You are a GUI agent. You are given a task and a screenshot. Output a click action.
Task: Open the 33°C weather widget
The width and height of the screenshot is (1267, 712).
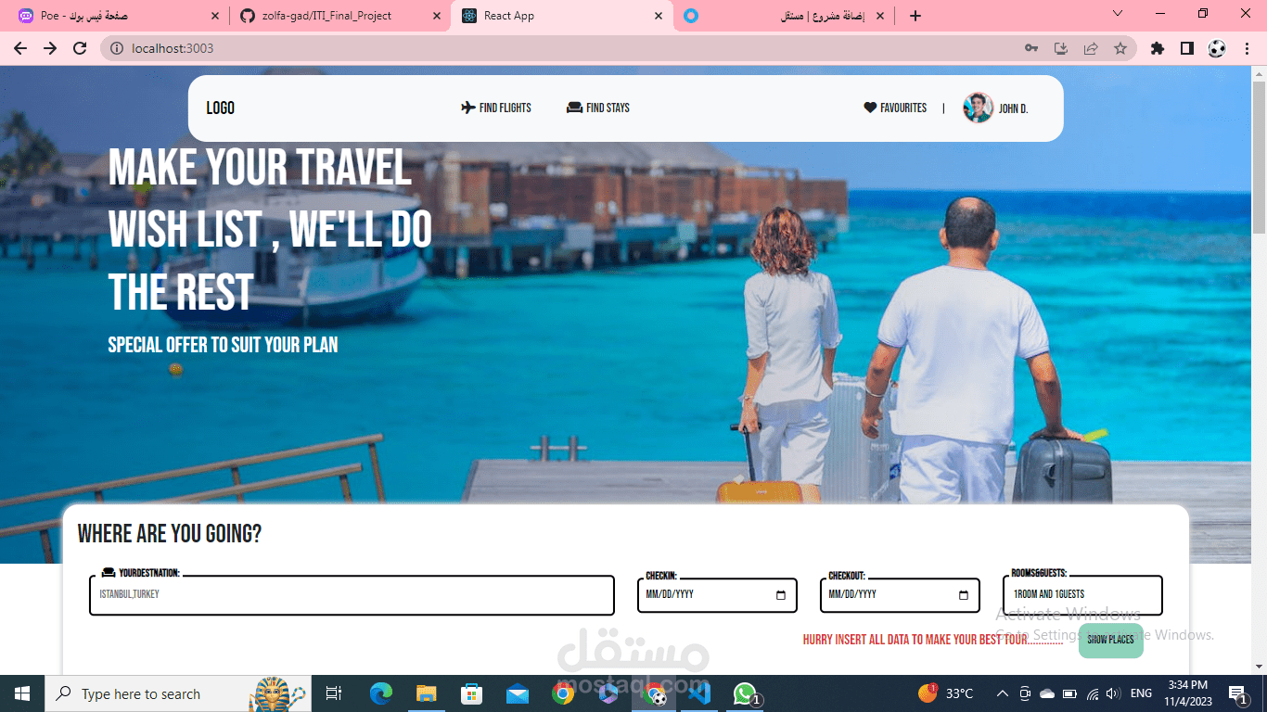click(946, 693)
